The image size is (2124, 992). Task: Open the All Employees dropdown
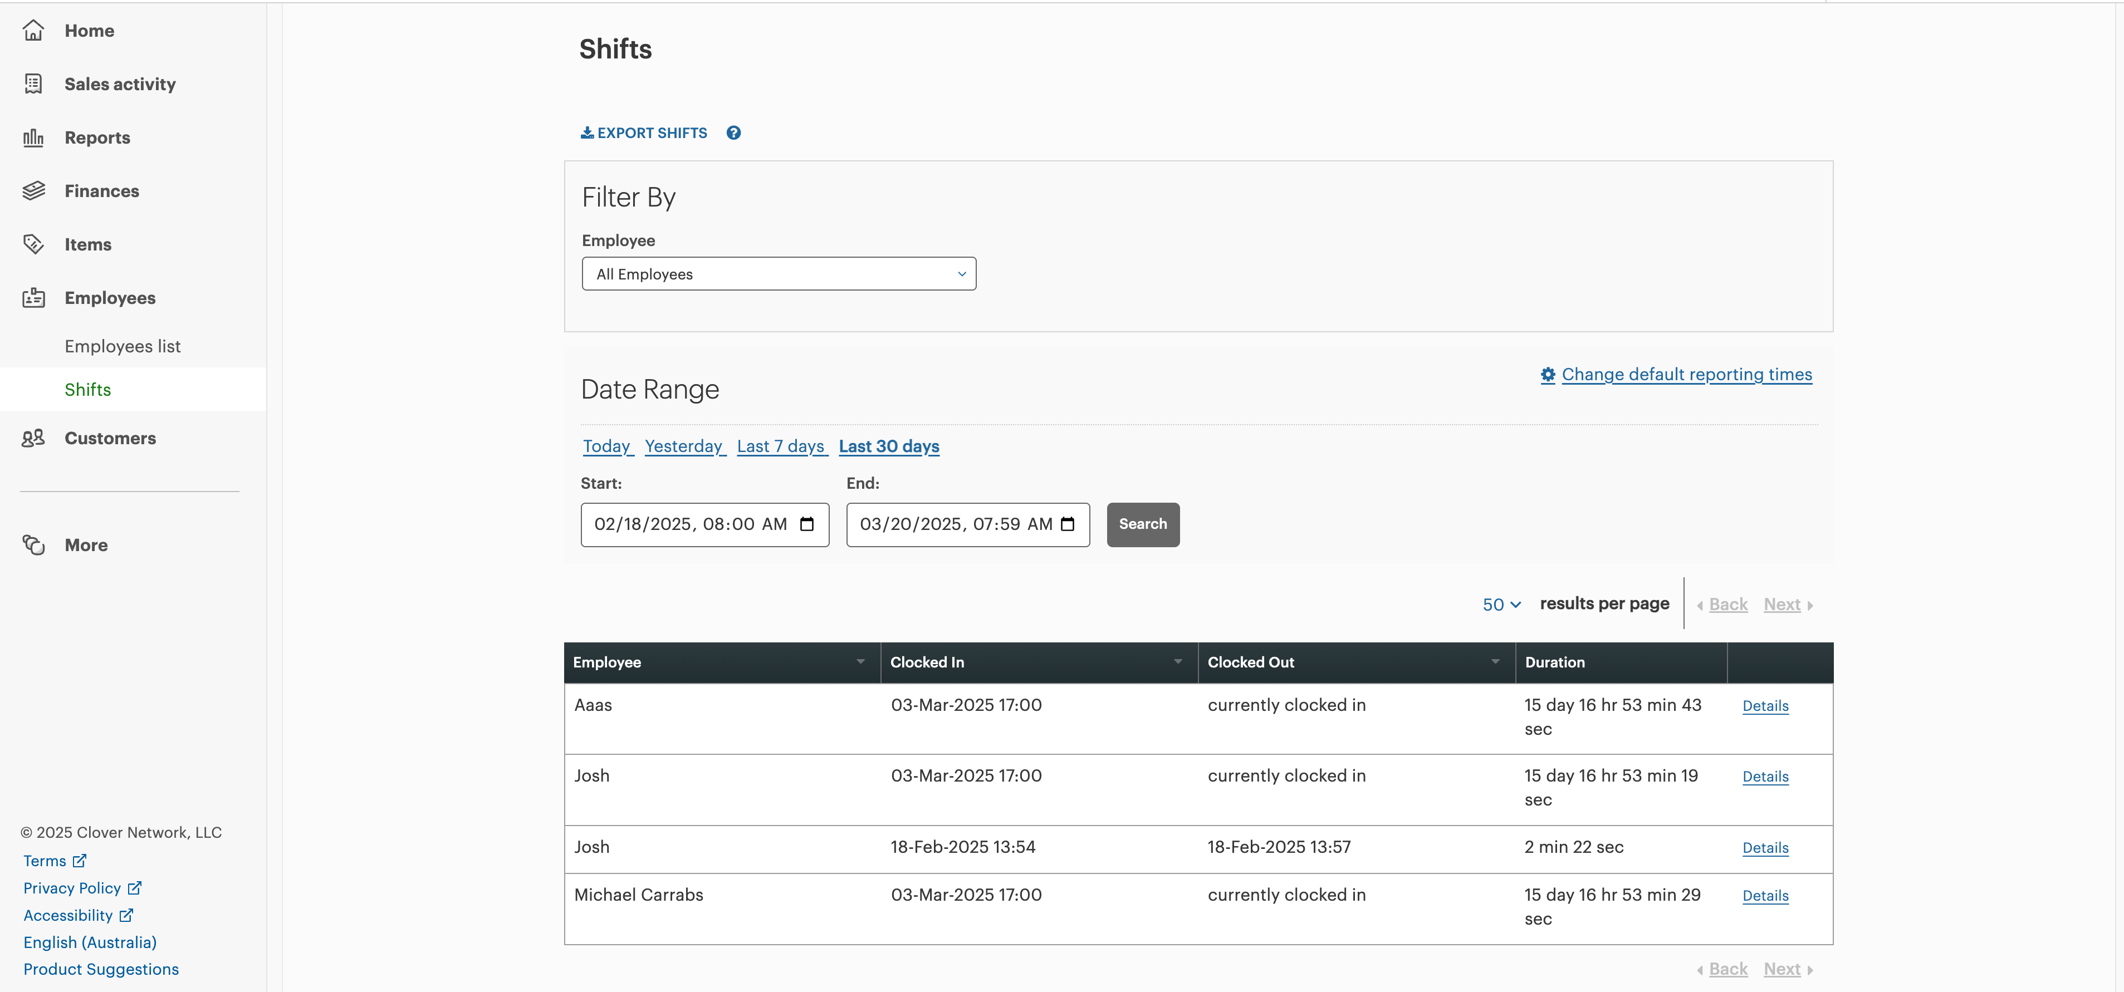[779, 274]
